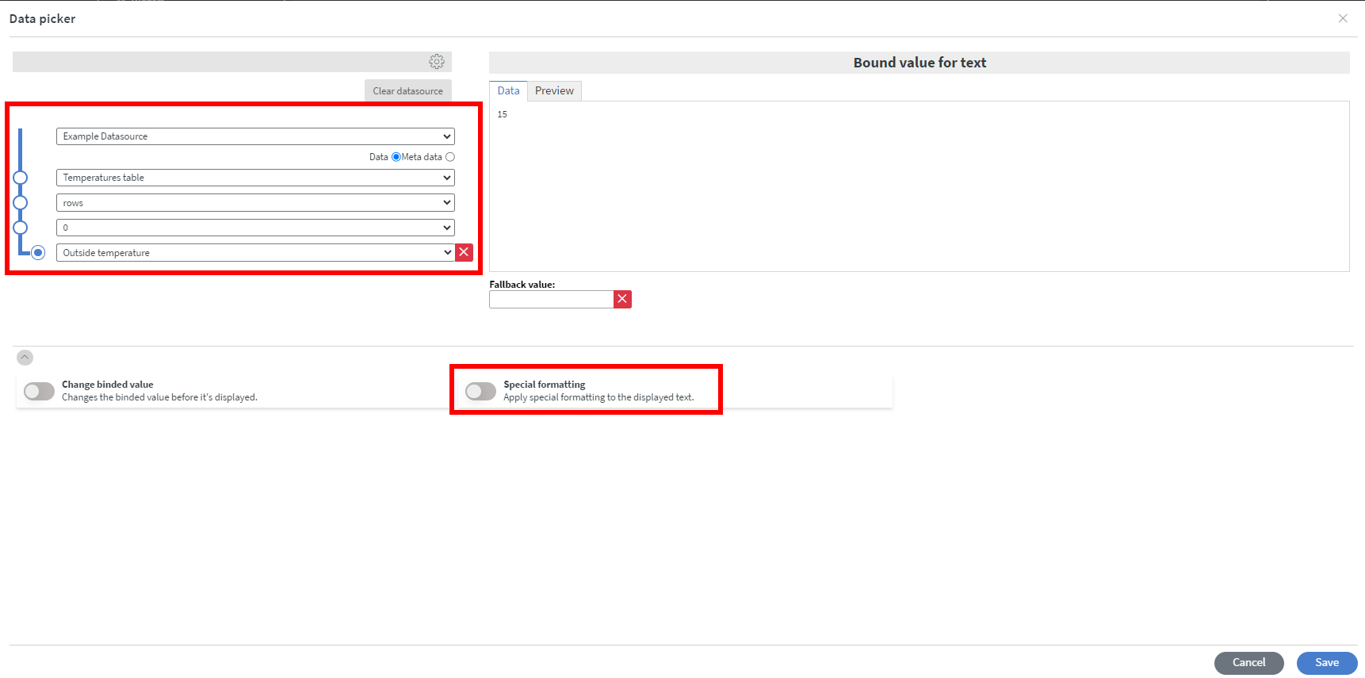Collapse the options section chevron
1365x678 pixels.
(25, 358)
